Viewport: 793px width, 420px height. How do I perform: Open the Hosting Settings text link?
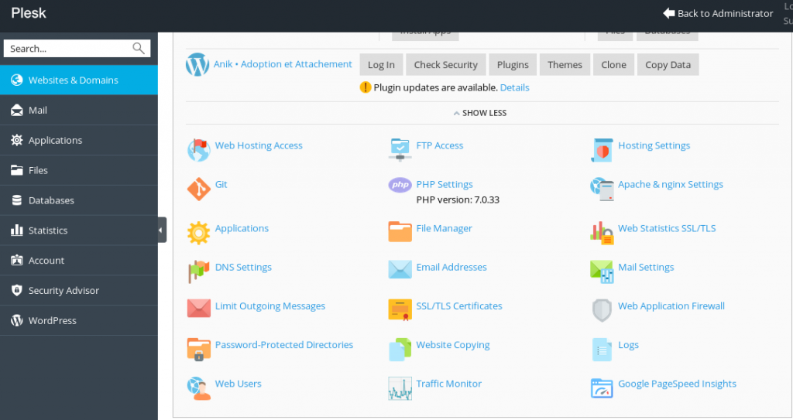654,145
